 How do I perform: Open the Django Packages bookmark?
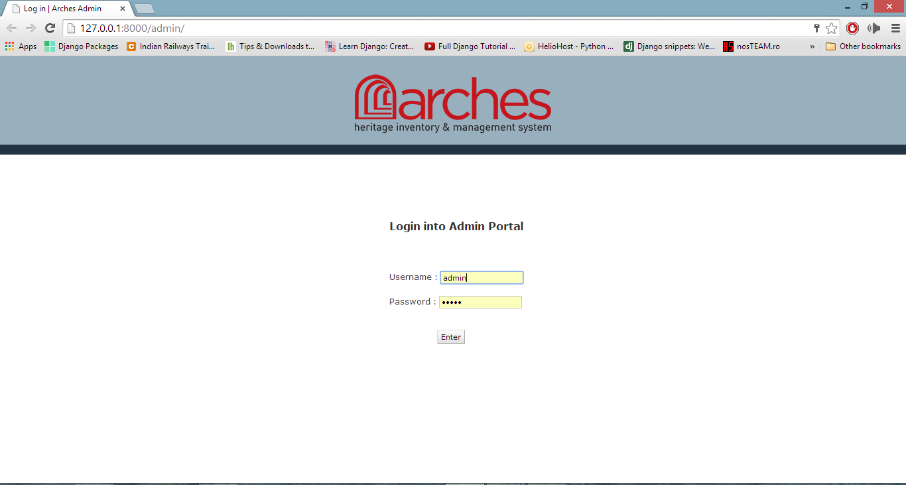pyautogui.click(x=82, y=46)
